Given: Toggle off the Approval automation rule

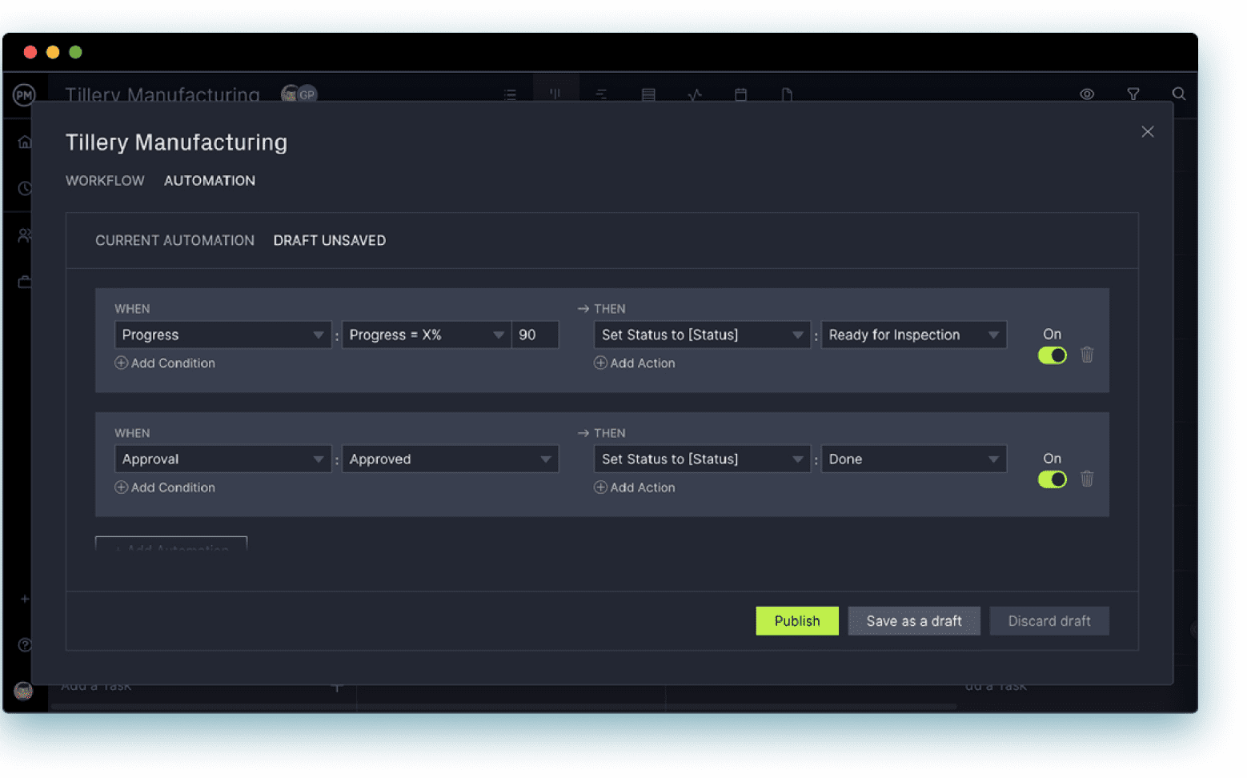Looking at the screenshot, I should pos(1052,479).
